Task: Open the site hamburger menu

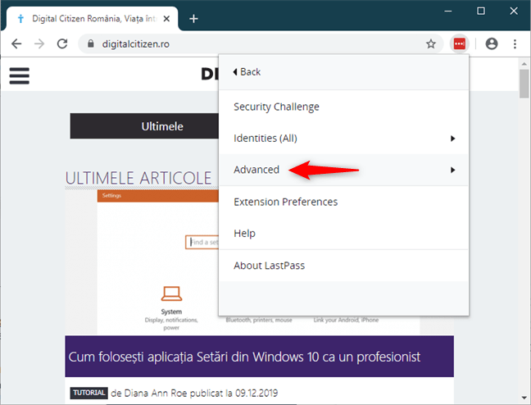Action: [20, 75]
